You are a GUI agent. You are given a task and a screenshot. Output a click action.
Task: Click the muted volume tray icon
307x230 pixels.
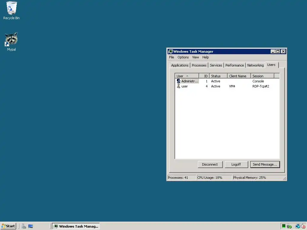coord(303,226)
